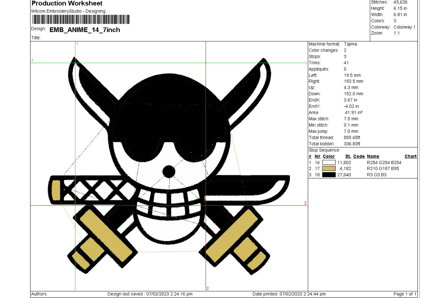Click the black color swatch for stop 3
This screenshot has width=448, height=298.
tap(329, 175)
